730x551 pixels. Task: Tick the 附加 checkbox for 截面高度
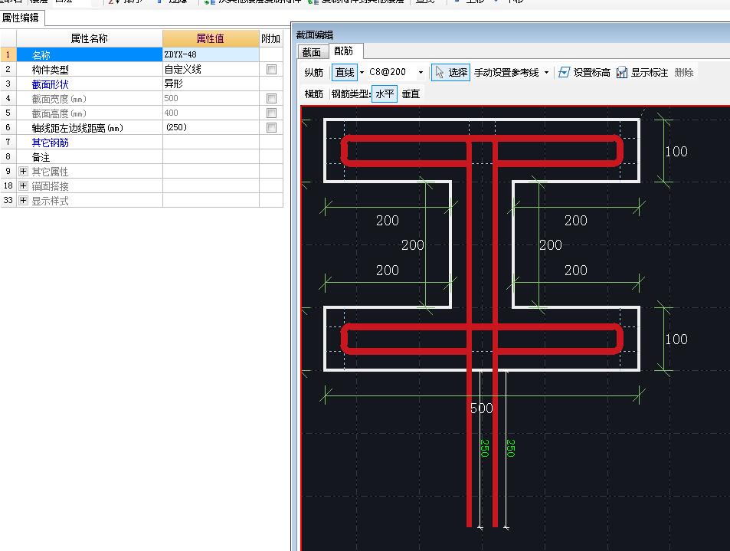271,113
